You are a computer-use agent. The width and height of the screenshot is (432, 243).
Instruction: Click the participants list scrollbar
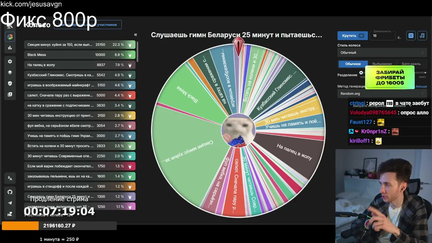[x=137, y=51]
